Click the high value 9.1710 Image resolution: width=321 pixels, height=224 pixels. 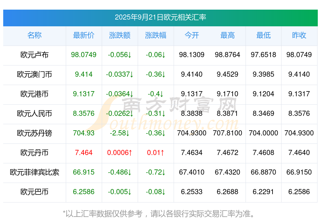click(228, 94)
